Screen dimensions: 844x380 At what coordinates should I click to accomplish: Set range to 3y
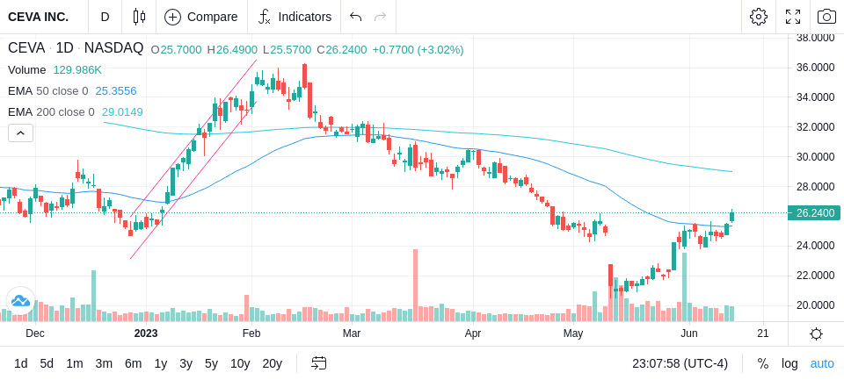coord(186,364)
